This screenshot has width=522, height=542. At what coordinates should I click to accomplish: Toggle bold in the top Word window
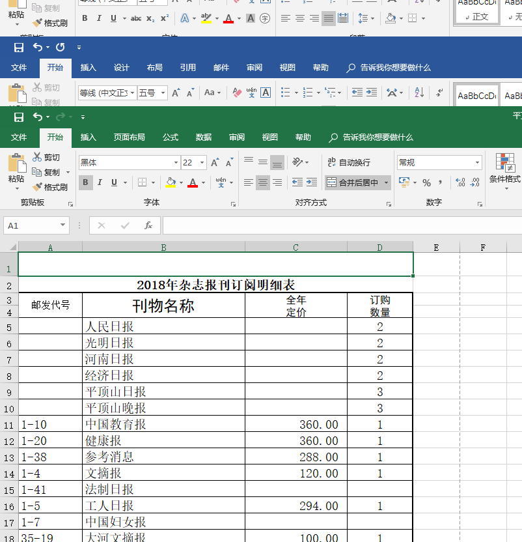coord(85,18)
